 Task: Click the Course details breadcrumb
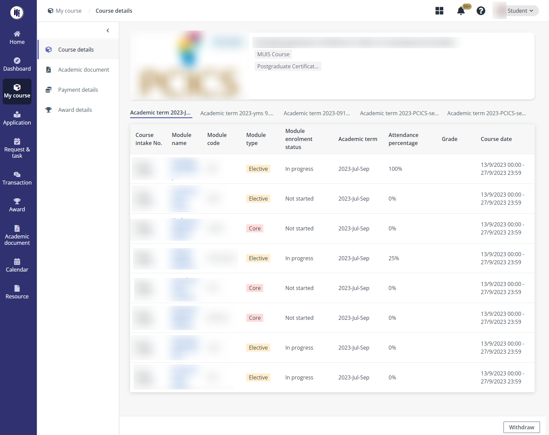114,11
